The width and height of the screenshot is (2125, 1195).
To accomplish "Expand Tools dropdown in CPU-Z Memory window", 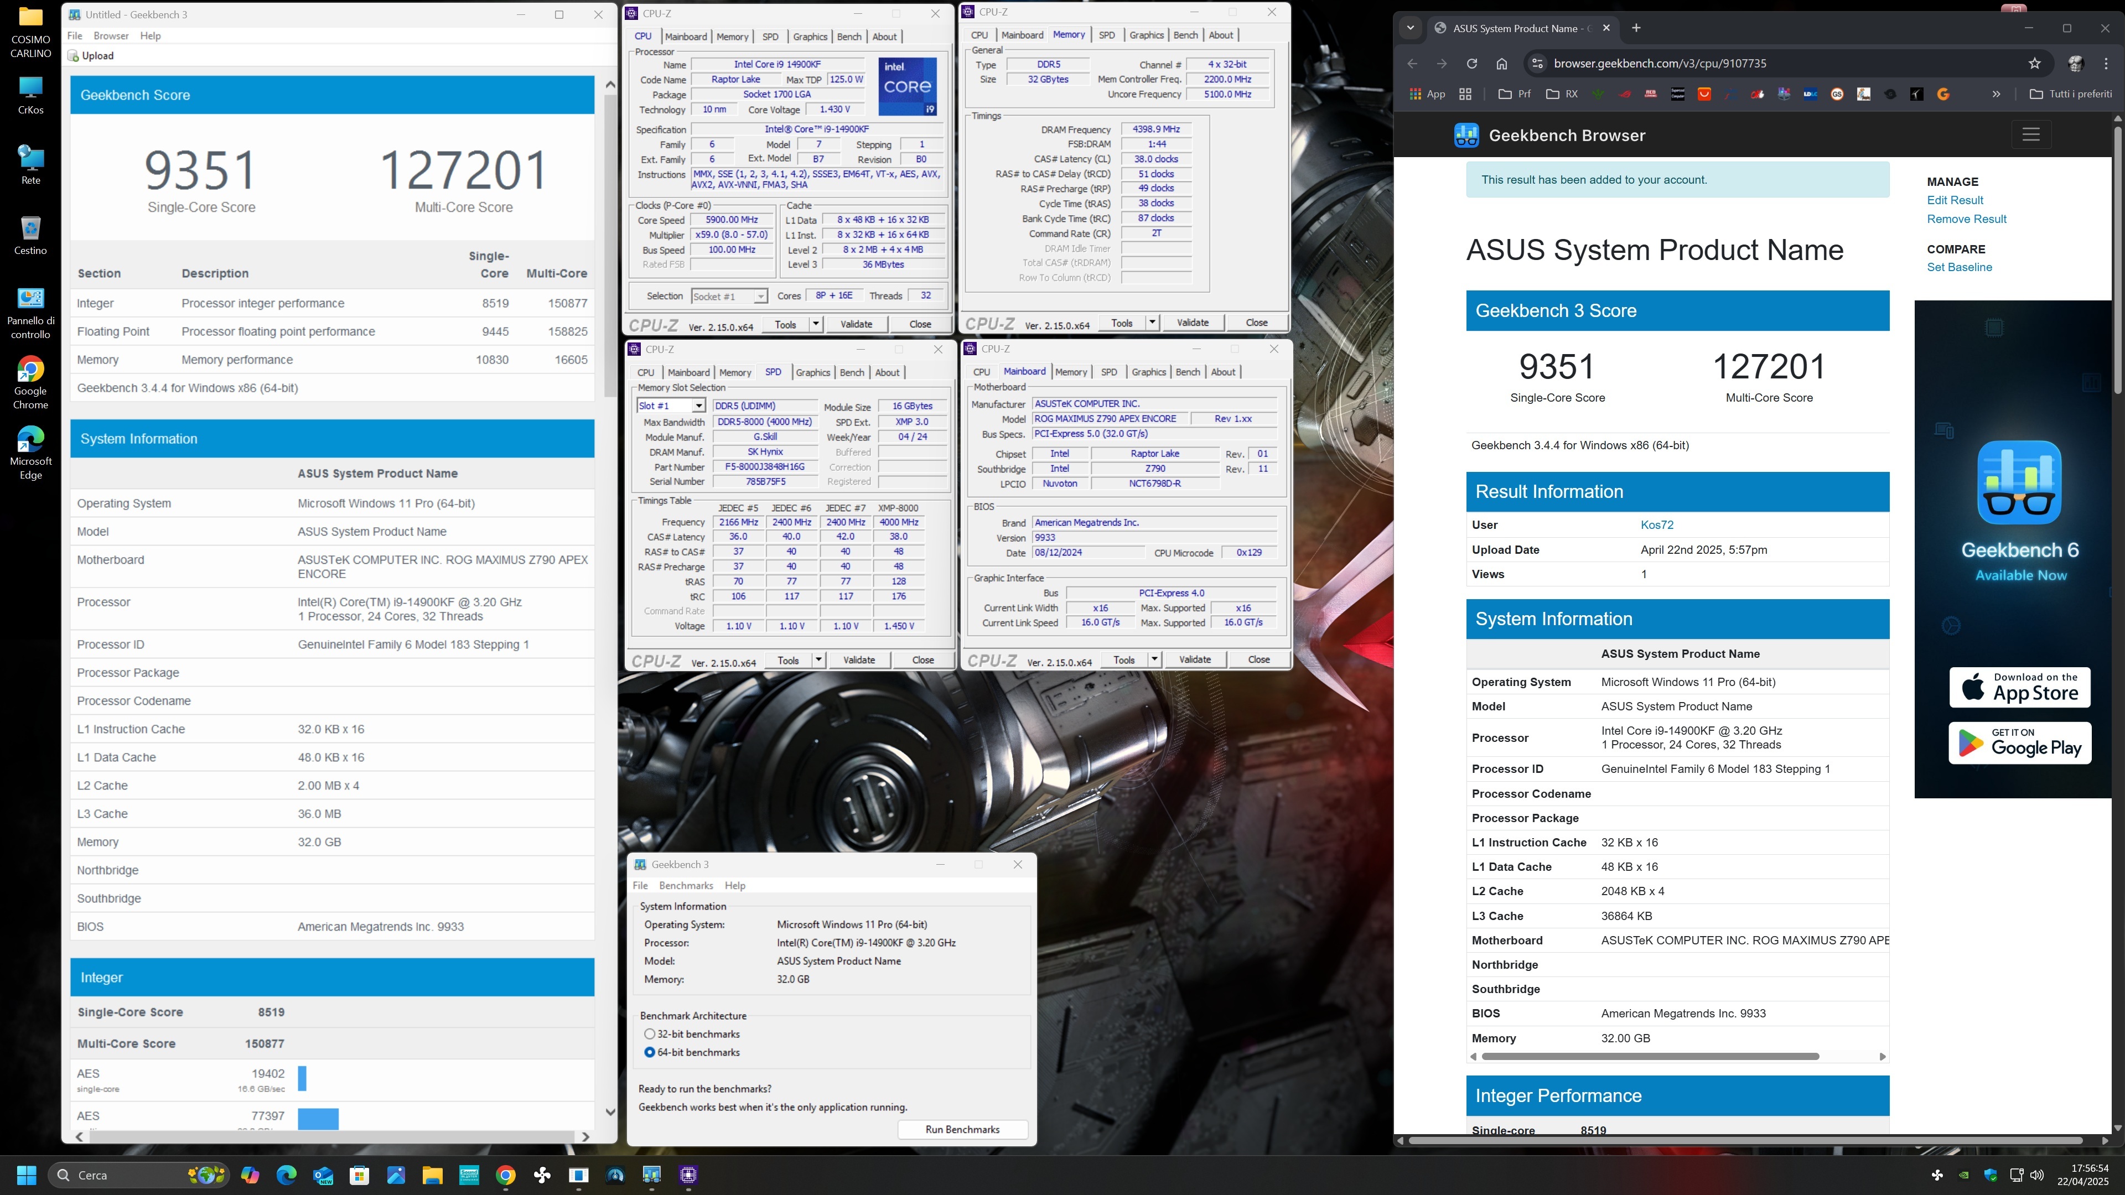I will click(1152, 323).
